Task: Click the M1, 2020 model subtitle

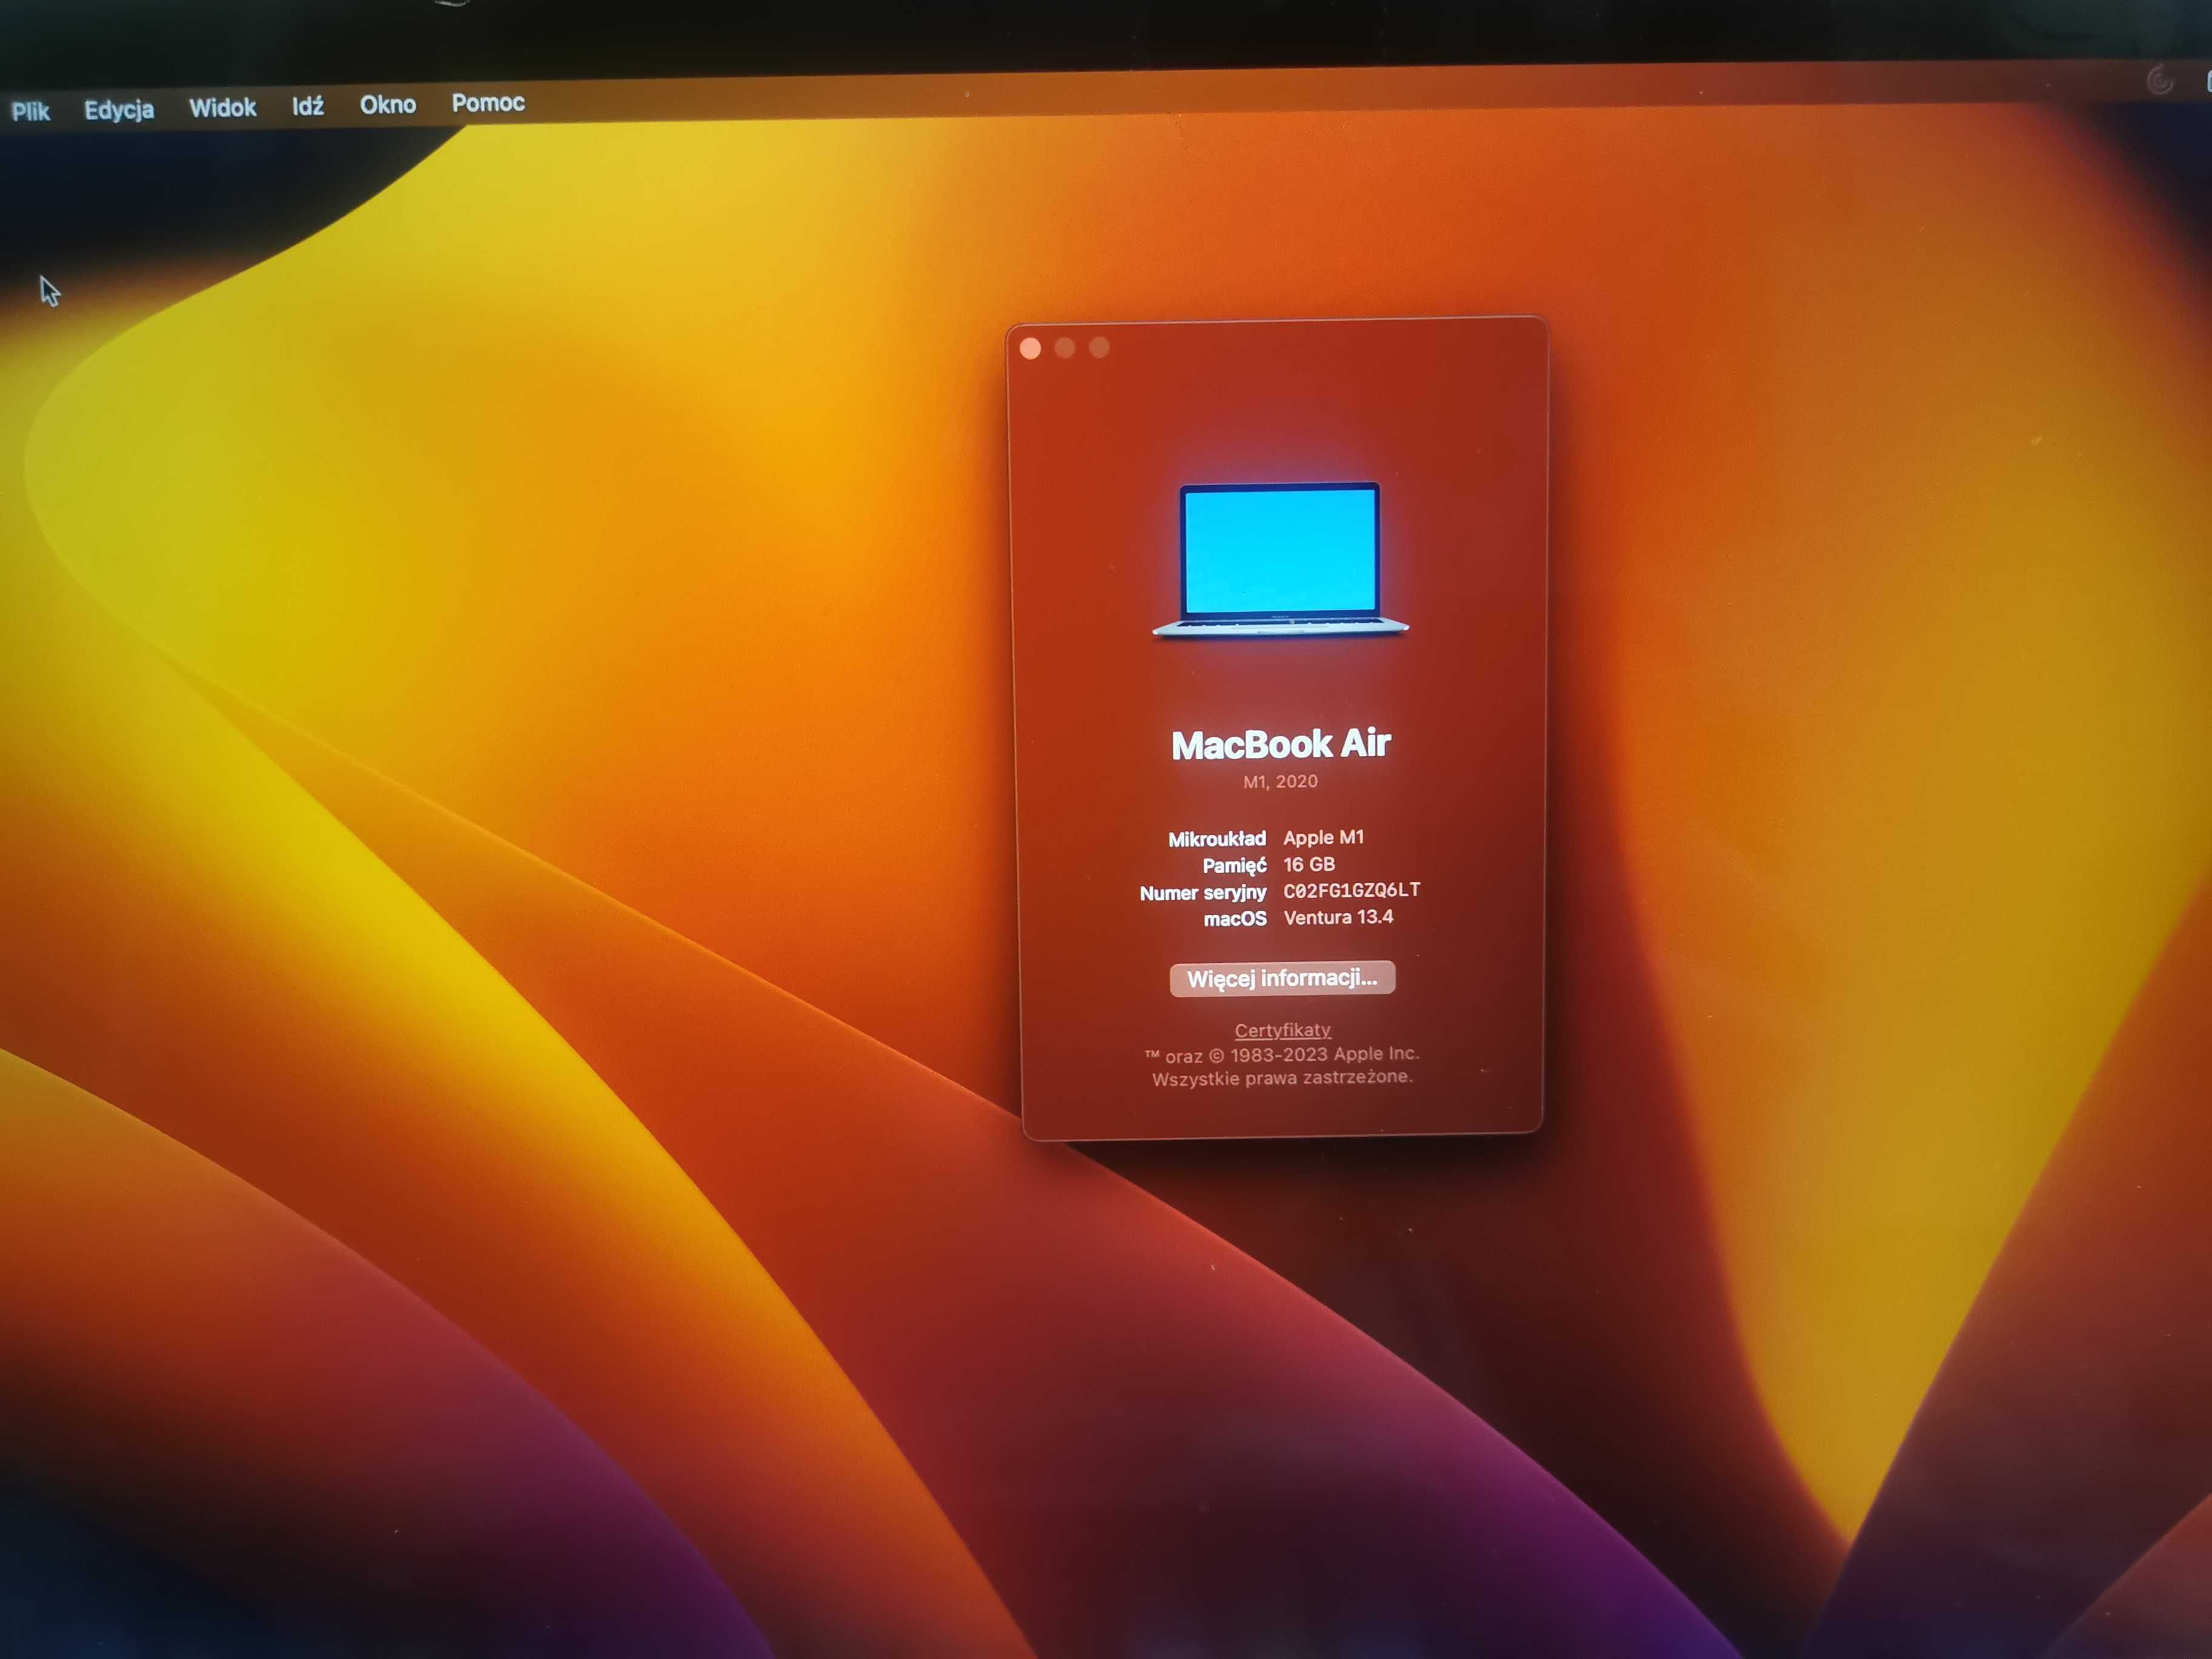Action: click(1280, 781)
